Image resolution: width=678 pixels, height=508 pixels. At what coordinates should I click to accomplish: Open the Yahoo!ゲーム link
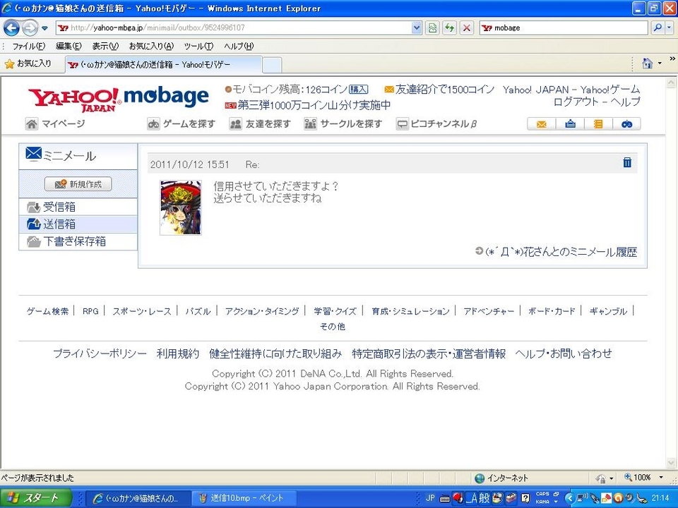click(x=610, y=90)
